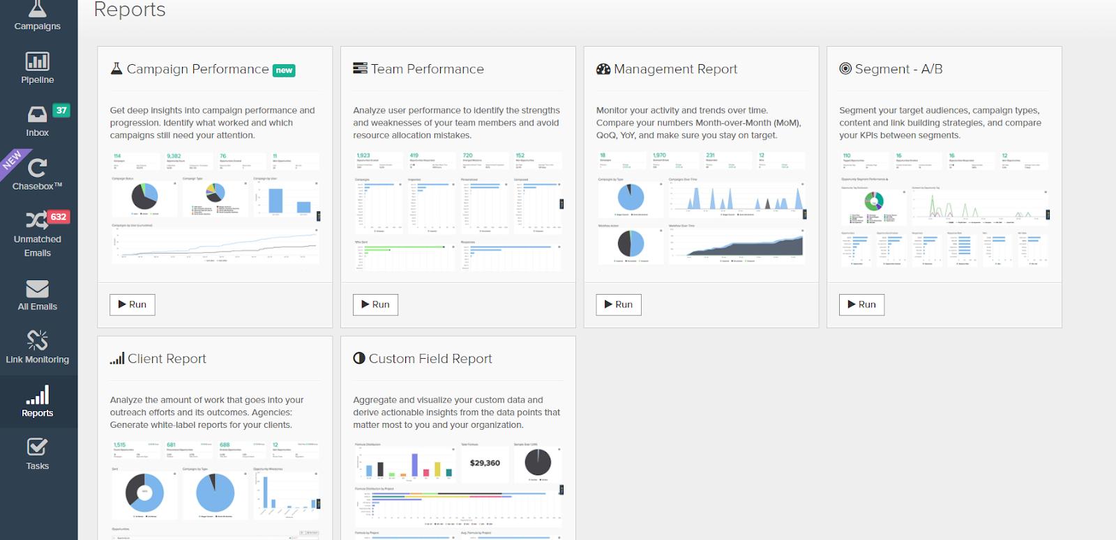Click the 632 unmatched emails badge

[59, 217]
